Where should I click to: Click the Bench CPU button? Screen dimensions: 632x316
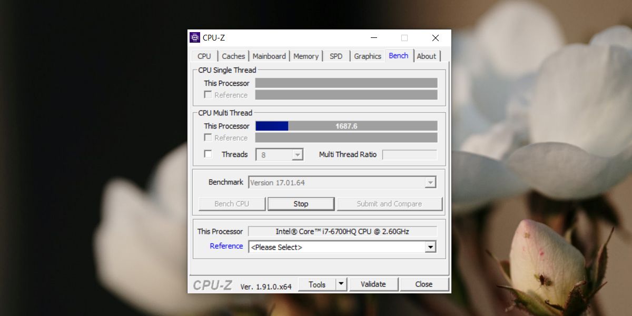[x=232, y=204]
